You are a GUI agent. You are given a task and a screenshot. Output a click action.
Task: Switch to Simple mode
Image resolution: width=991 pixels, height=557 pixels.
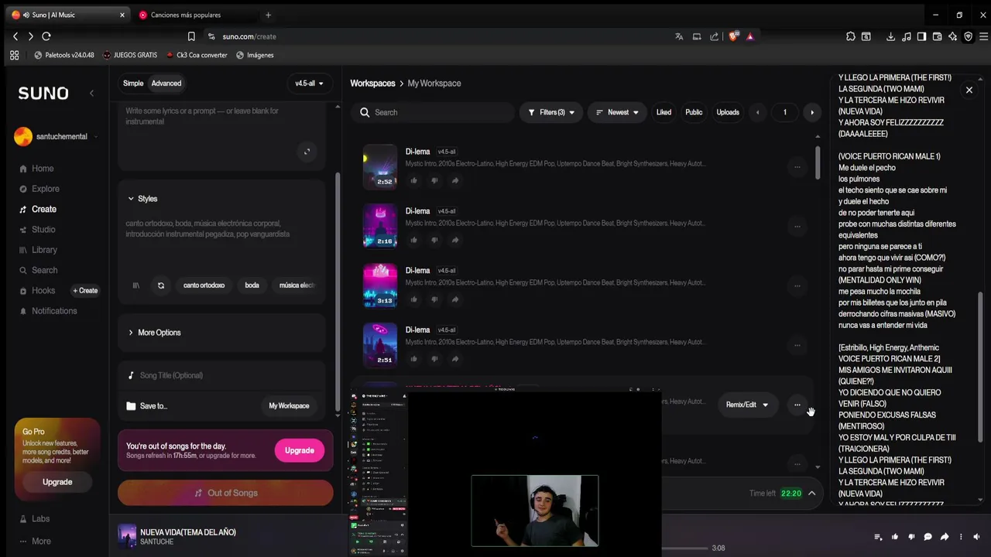(133, 84)
